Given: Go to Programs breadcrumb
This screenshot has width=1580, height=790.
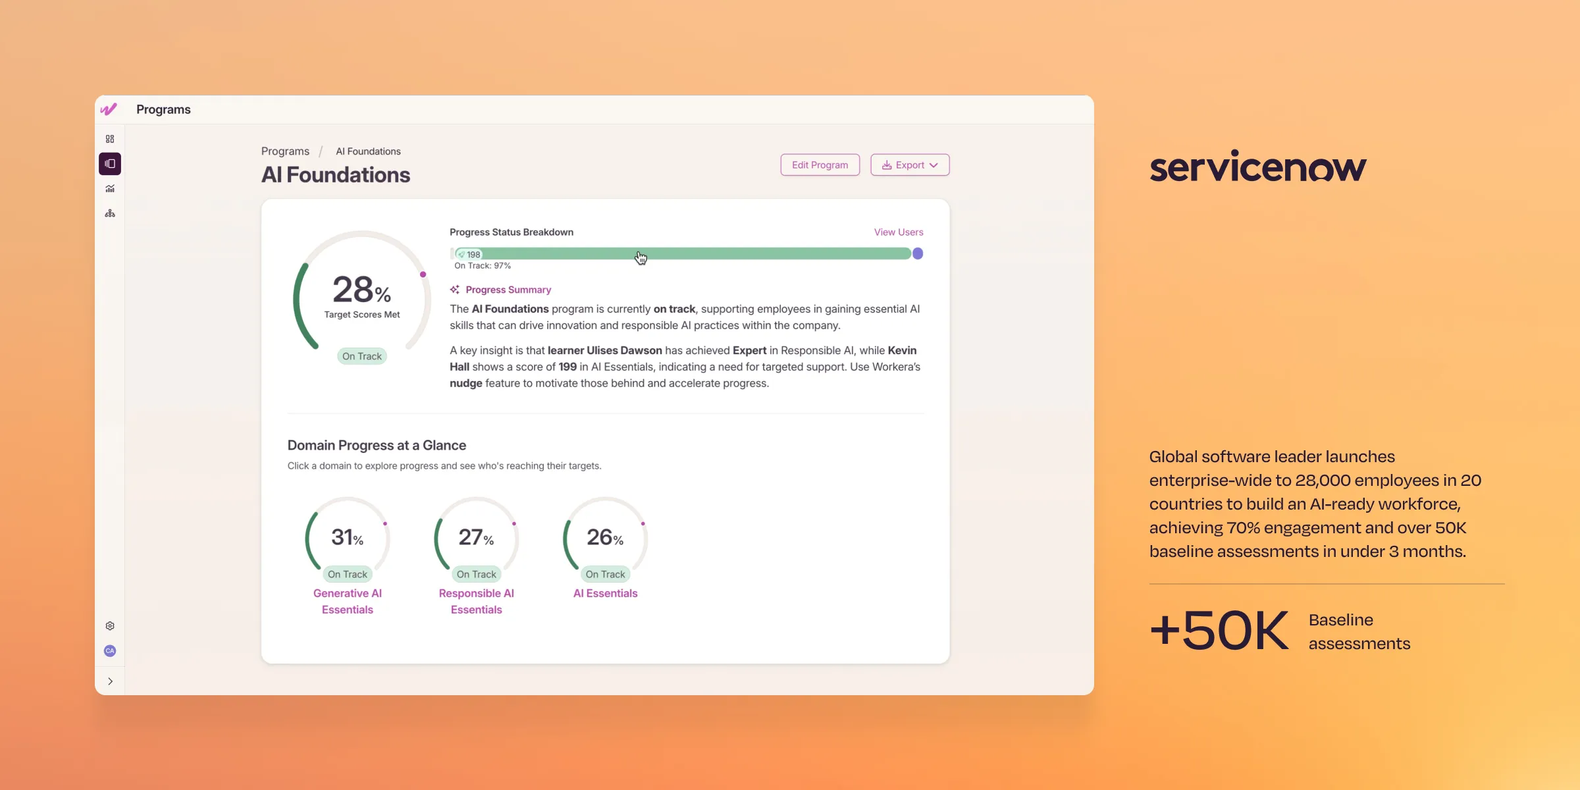Looking at the screenshot, I should [x=285, y=151].
